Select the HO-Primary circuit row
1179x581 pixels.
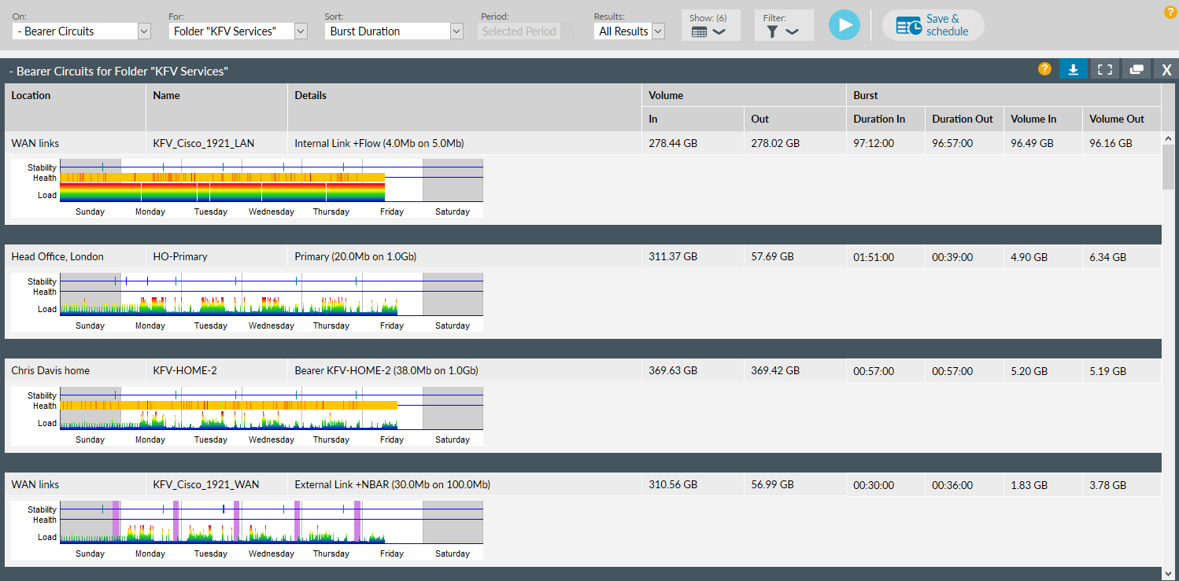(180, 257)
